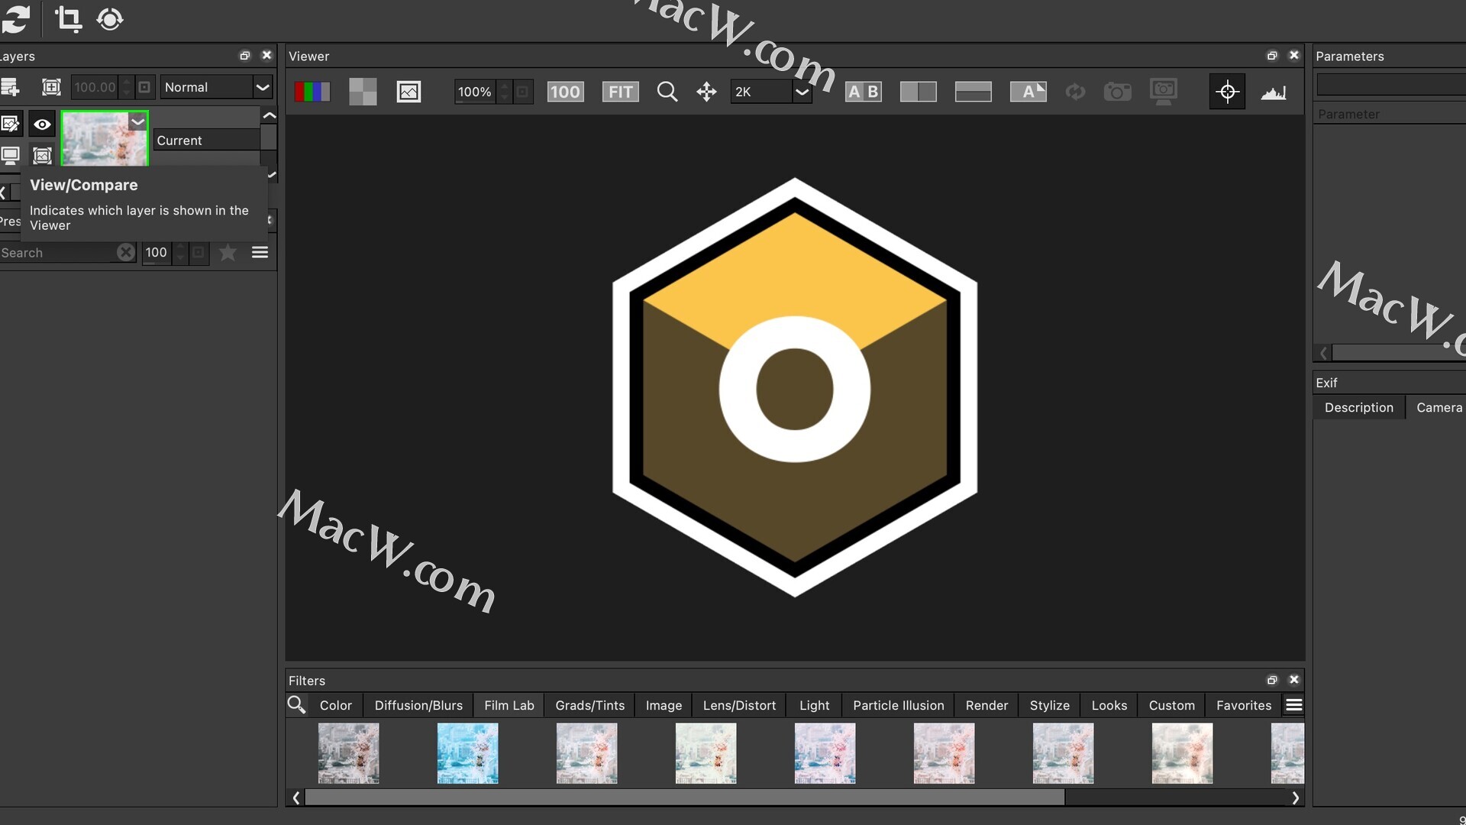Click the FIT button to fit the image
Image resolution: width=1466 pixels, height=825 pixels.
click(x=620, y=92)
